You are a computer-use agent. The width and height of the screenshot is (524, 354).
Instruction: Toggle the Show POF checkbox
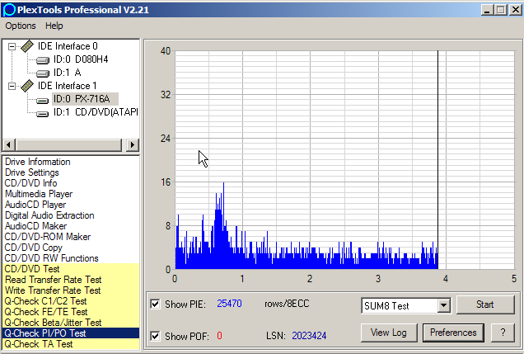click(x=156, y=336)
